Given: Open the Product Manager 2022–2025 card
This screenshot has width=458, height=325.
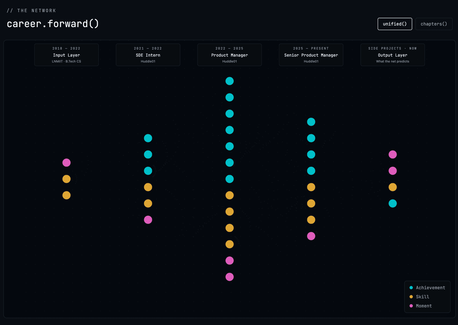Looking at the screenshot, I should pyautogui.click(x=229, y=55).
